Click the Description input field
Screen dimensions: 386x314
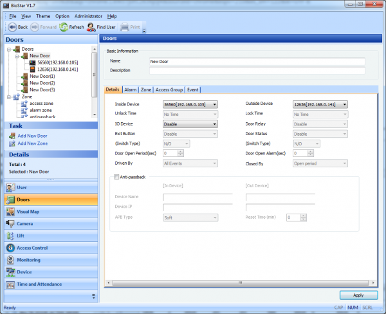[256, 70]
